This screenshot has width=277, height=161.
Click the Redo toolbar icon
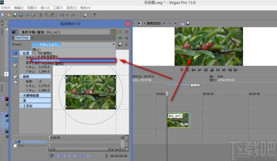tap(73, 15)
